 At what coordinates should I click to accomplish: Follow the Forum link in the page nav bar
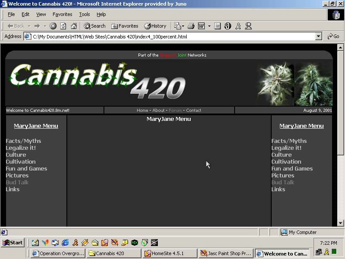point(175,111)
